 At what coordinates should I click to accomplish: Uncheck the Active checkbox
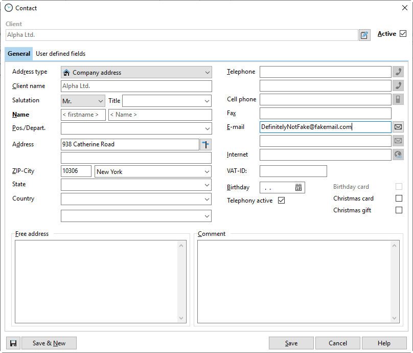[x=403, y=34]
